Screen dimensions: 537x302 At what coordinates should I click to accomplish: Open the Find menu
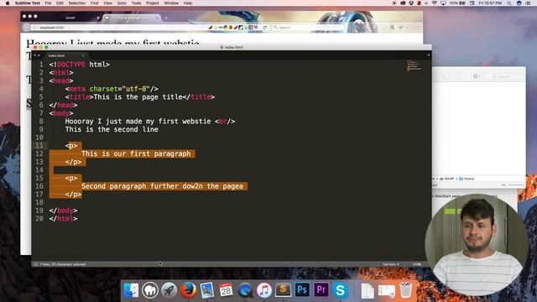pyautogui.click(x=94, y=3)
